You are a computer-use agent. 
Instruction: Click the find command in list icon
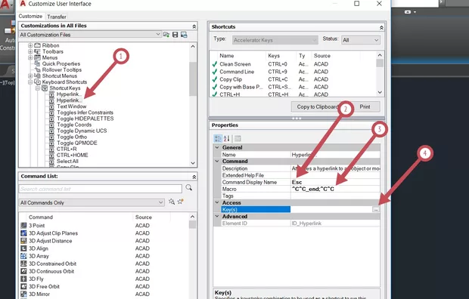pos(172,202)
